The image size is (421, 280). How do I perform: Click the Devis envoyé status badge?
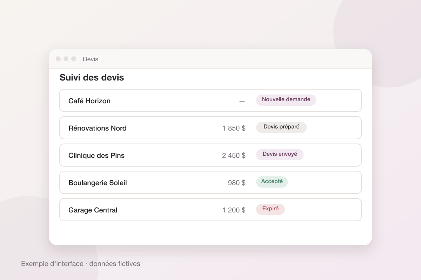[x=280, y=154]
